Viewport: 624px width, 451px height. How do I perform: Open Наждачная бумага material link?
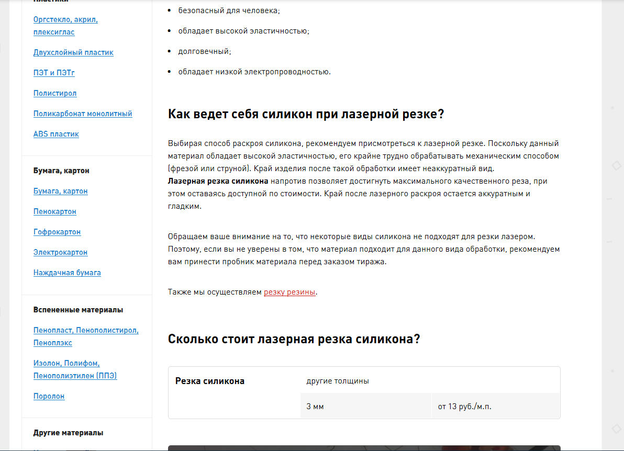coord(67,273)
